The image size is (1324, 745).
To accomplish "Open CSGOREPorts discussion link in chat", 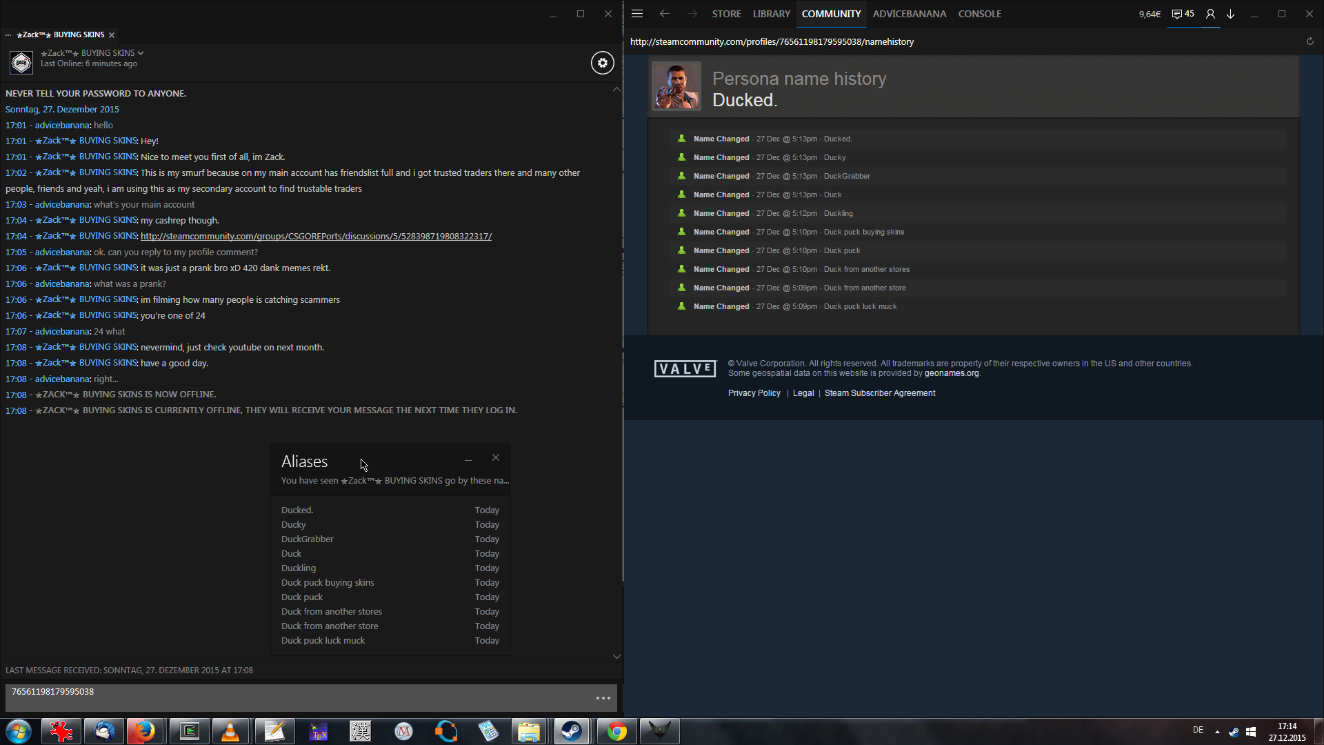I will [316, 236].
